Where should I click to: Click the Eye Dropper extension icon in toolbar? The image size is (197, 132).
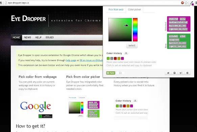[x=192, y=3]
